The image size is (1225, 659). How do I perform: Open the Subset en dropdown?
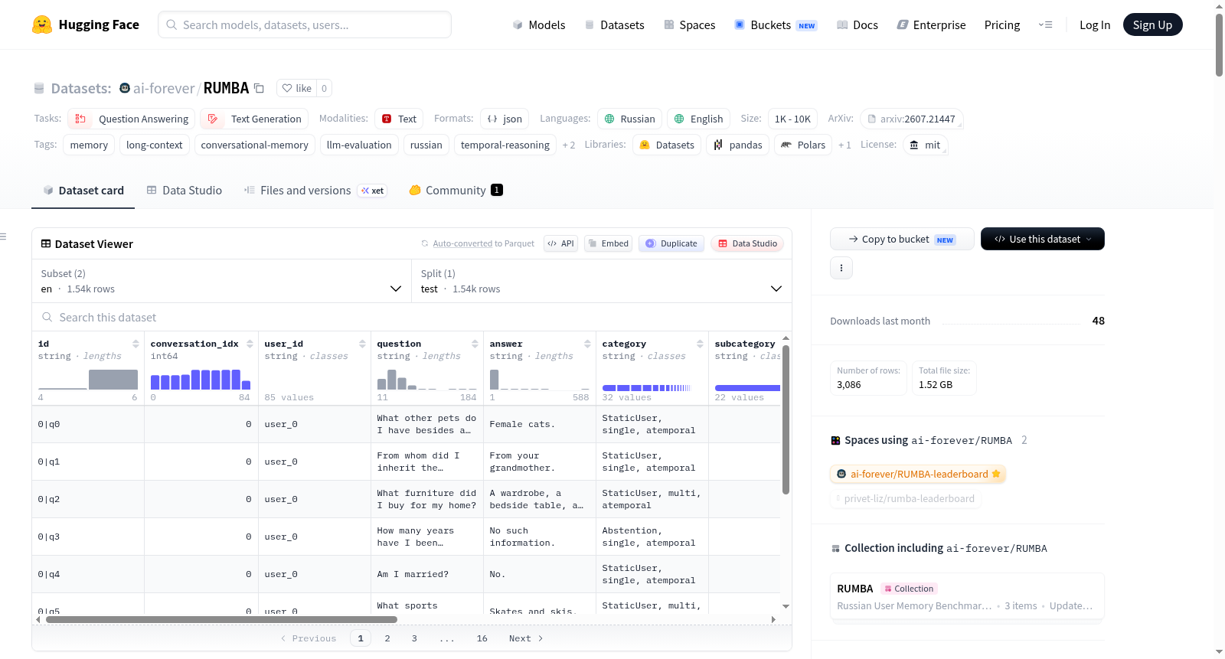click(x=221, y=281)
